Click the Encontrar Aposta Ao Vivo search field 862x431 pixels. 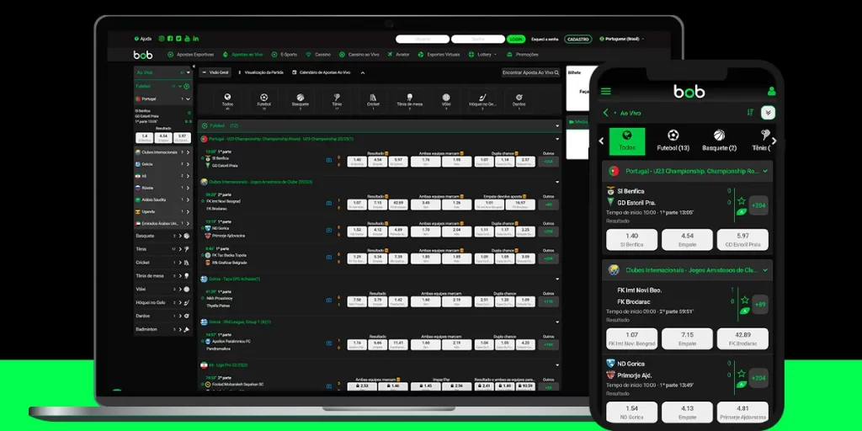pos(530,72)
